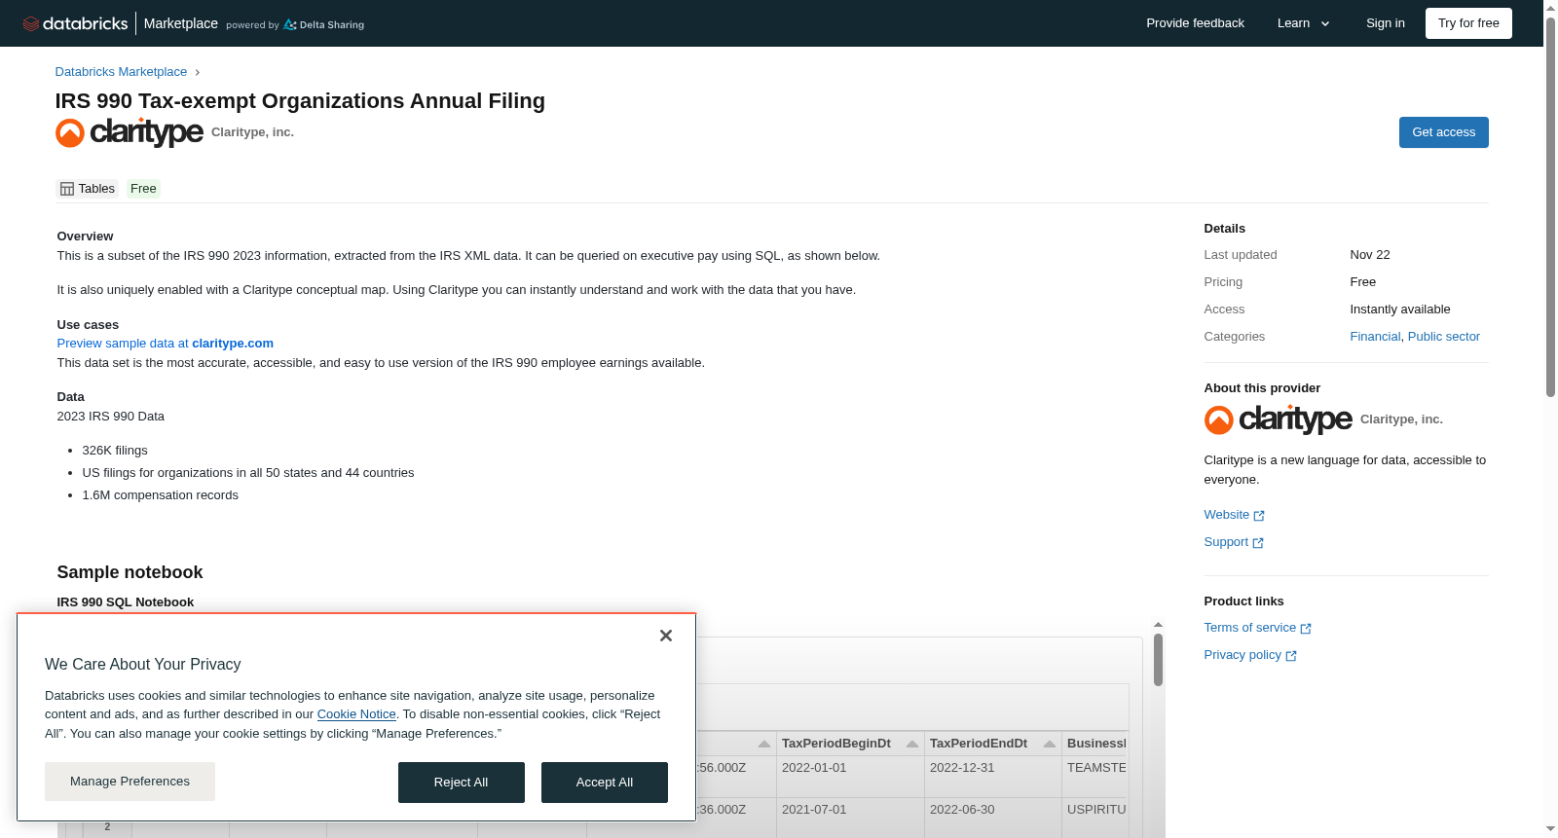Click the Claritype logo under the listing title
1558x838 pixels.
(130, 132)
